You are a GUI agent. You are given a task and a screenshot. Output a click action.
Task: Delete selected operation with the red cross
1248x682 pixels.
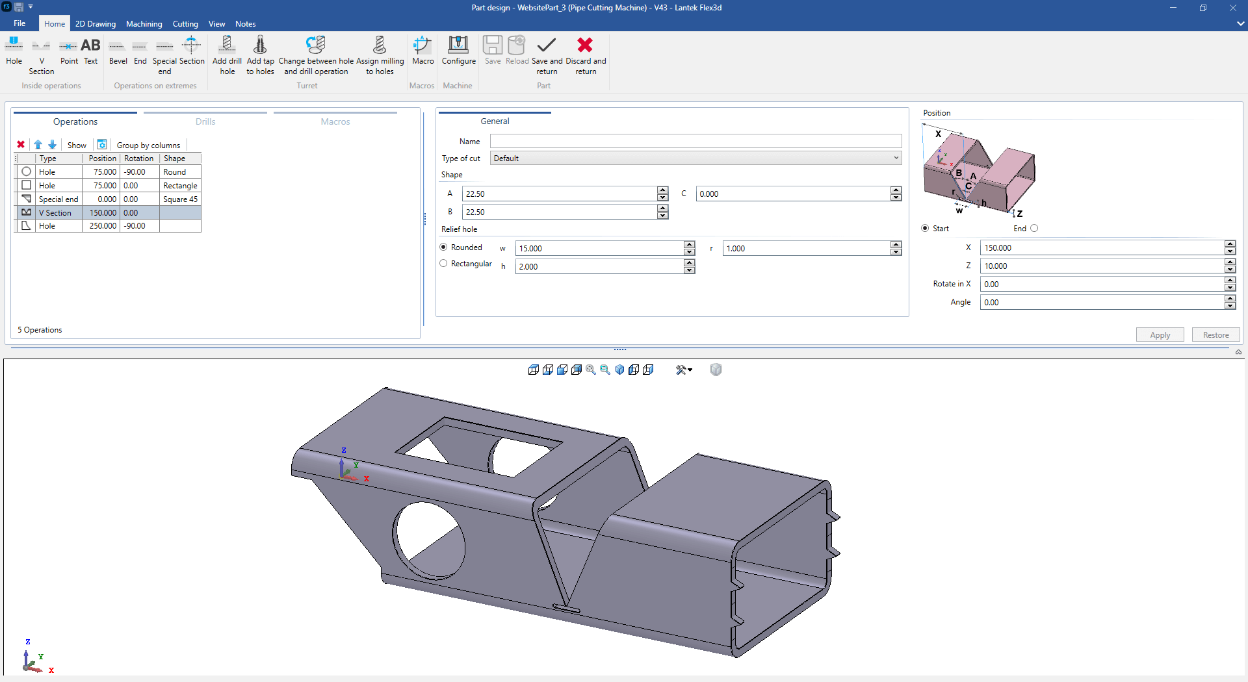click(21, 144)
